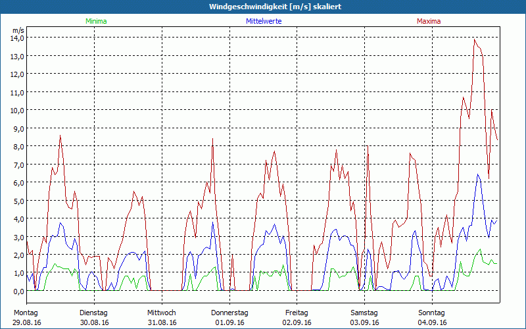Select the red 'Maxima' legend label

(429, 21)
